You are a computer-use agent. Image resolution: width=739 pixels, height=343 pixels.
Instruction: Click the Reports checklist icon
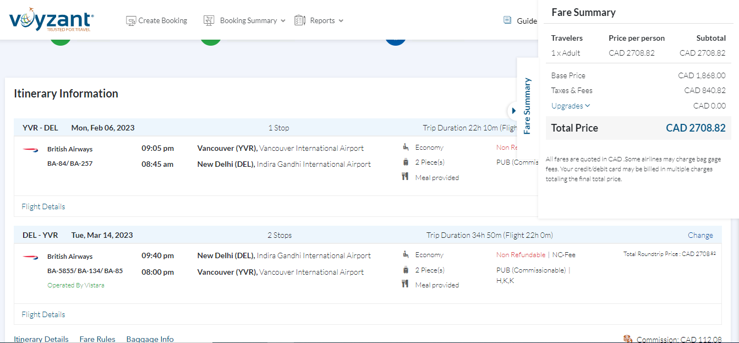pyautogui.click(x=300, y=20)
